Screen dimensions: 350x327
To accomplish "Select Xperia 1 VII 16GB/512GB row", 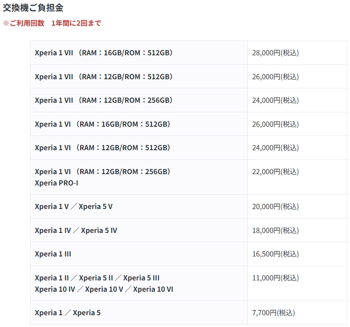I will tap(188, 53).
